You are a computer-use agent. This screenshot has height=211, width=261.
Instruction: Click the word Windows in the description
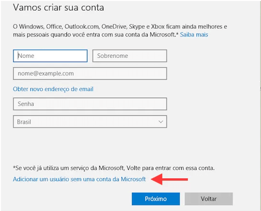32,27
